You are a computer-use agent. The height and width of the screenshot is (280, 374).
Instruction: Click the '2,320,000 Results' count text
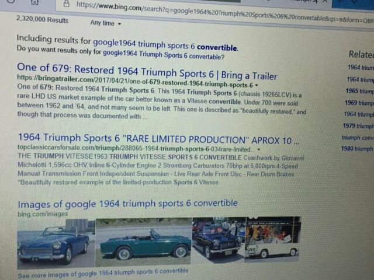[x=42, y=19]
